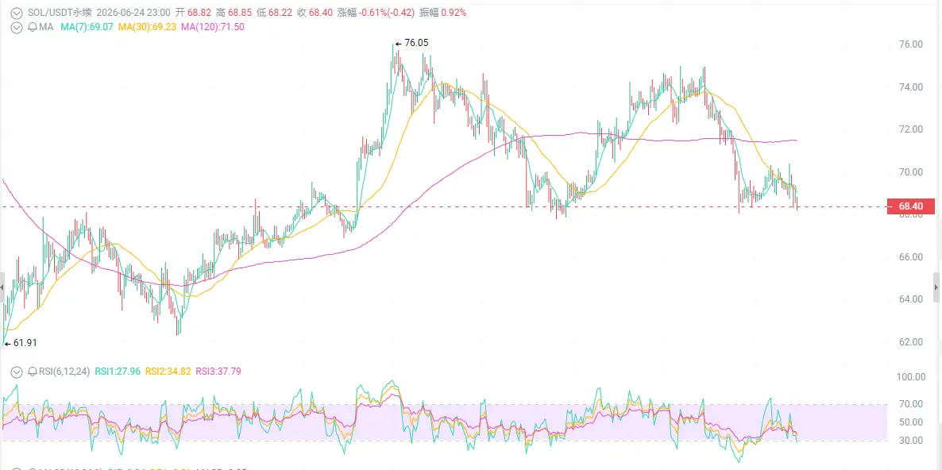The image size is (942, 470).
Task: Open the MA alert bell icon
Action: [33, 27]
